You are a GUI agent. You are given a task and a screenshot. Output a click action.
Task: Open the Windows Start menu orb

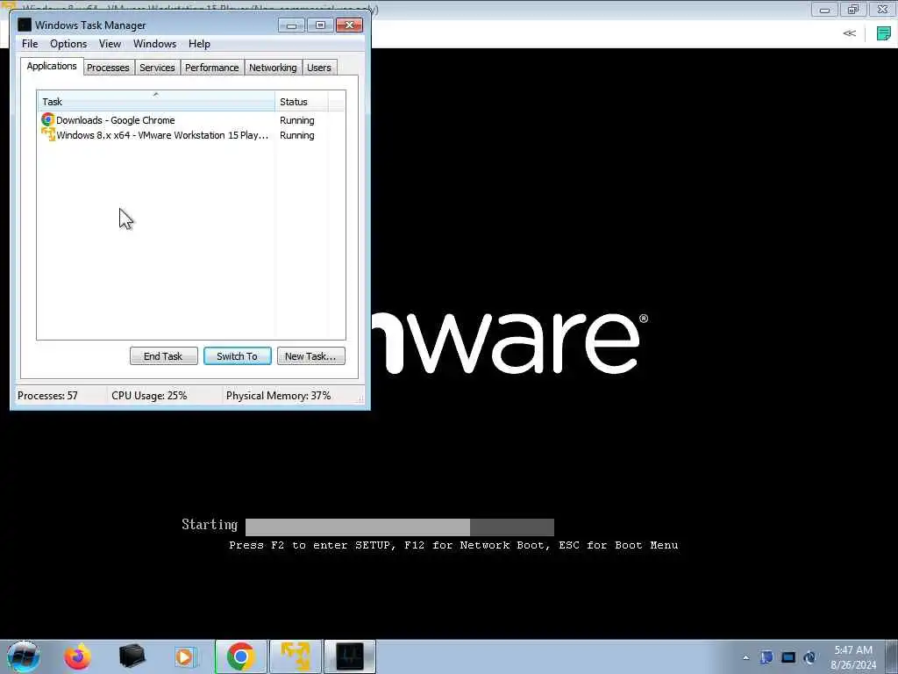pos(23,656)
